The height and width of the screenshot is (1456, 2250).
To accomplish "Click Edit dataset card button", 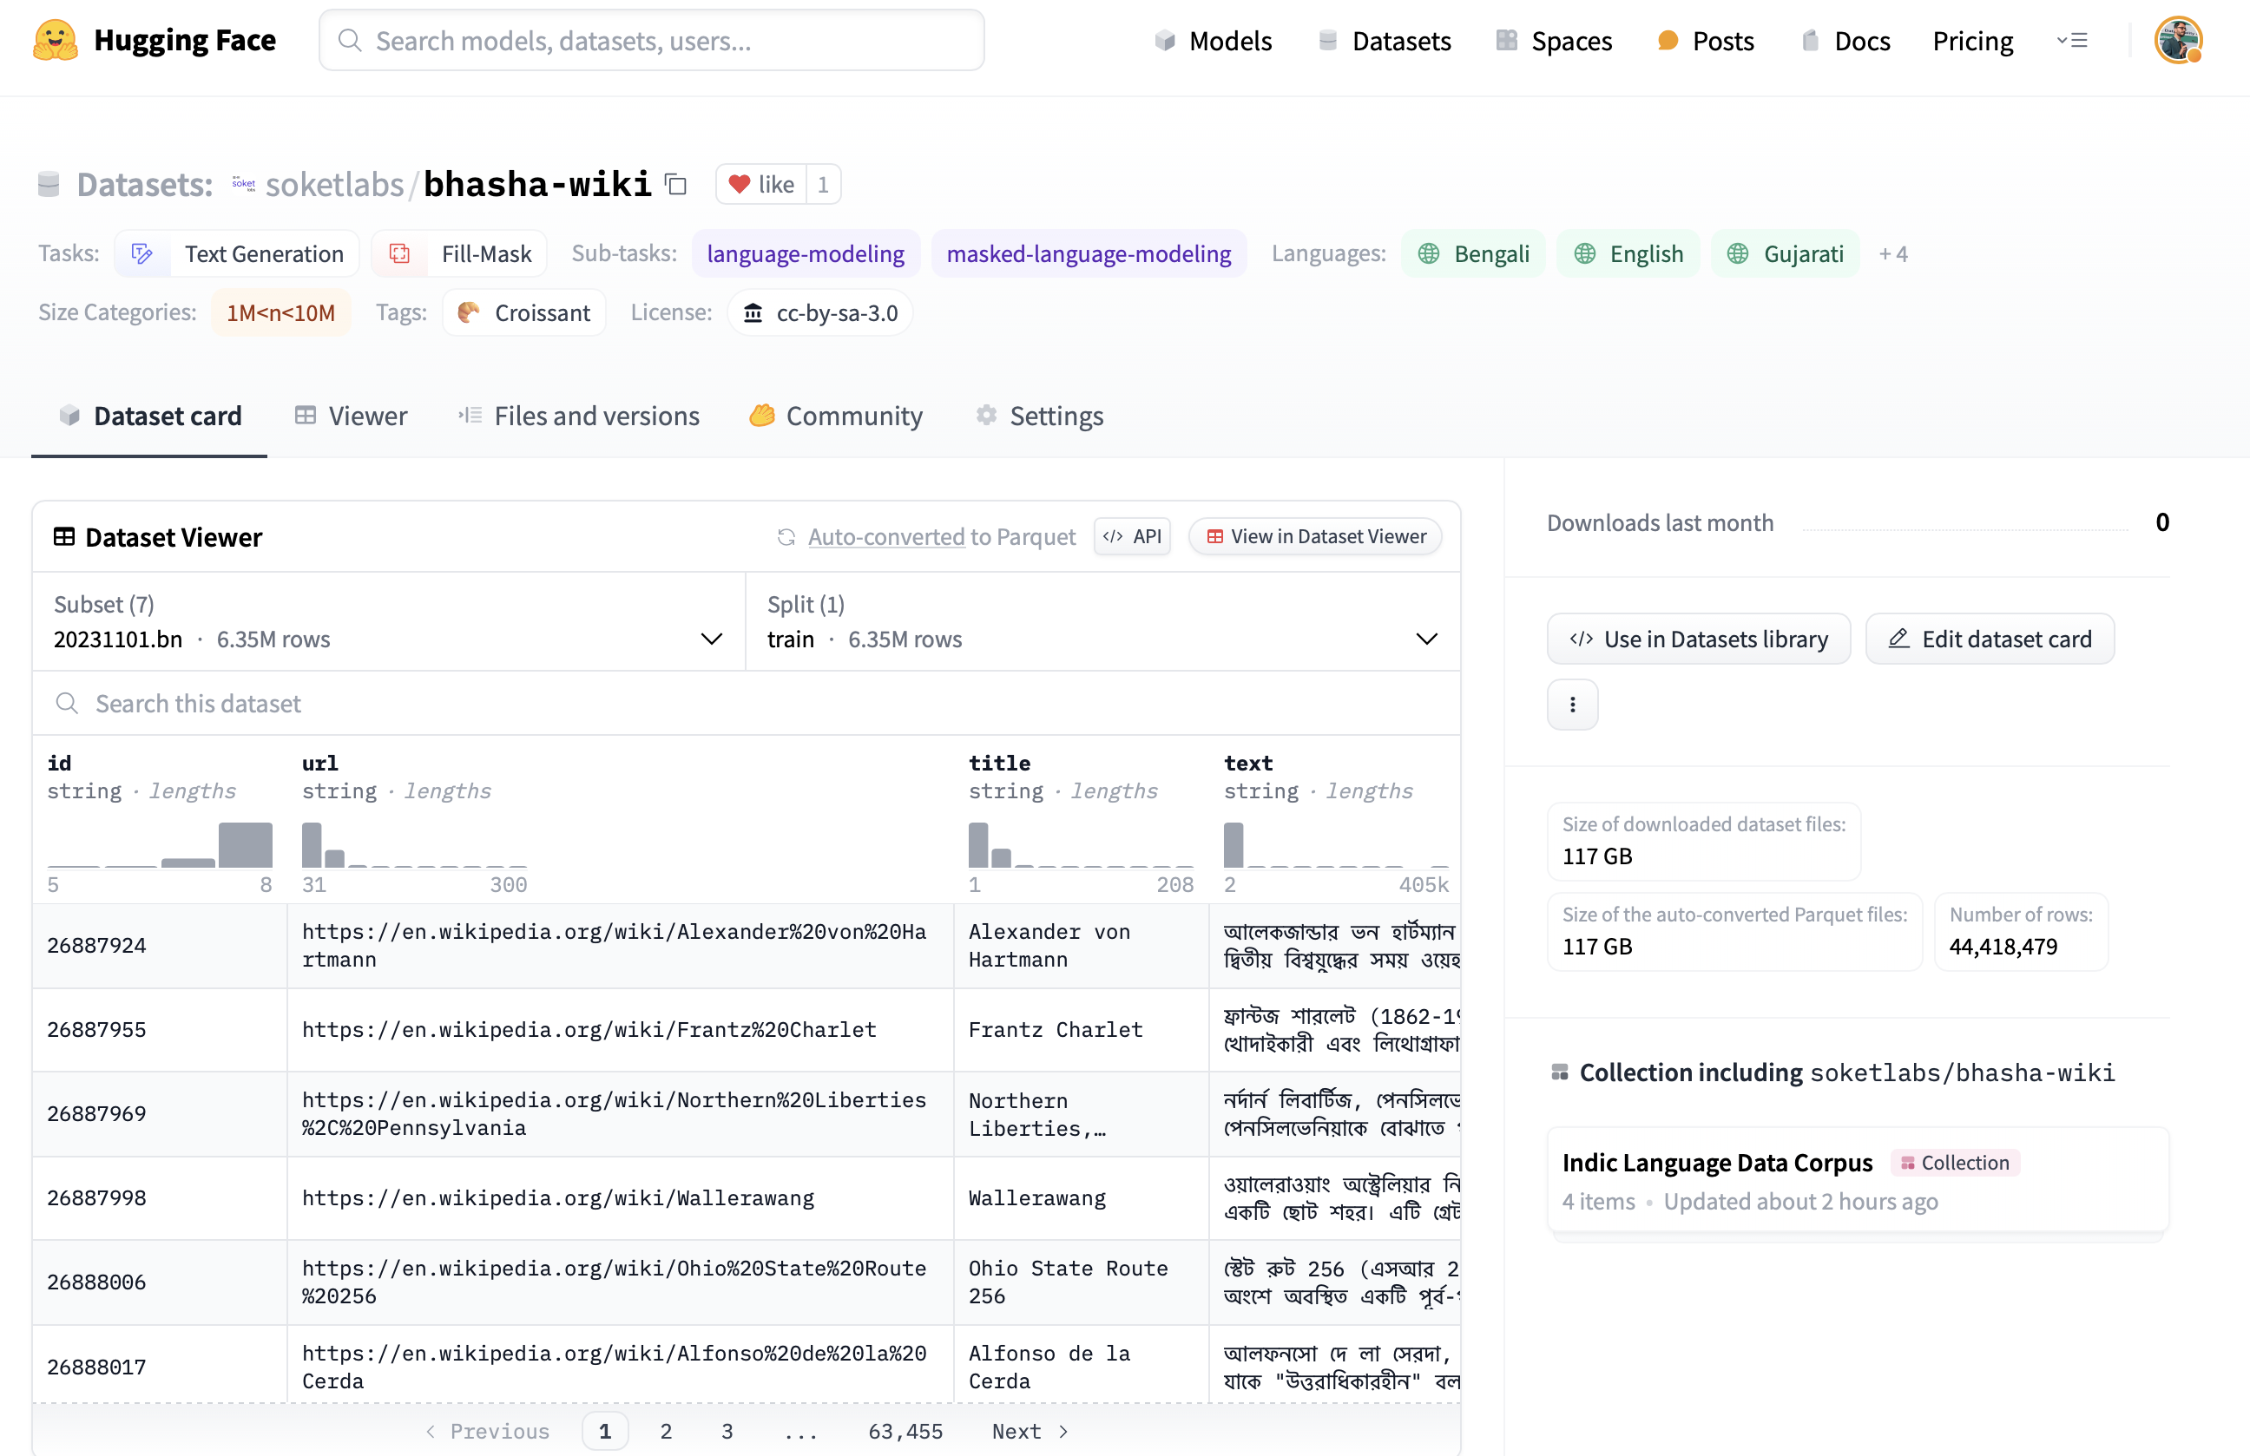I will (1990, 639).
